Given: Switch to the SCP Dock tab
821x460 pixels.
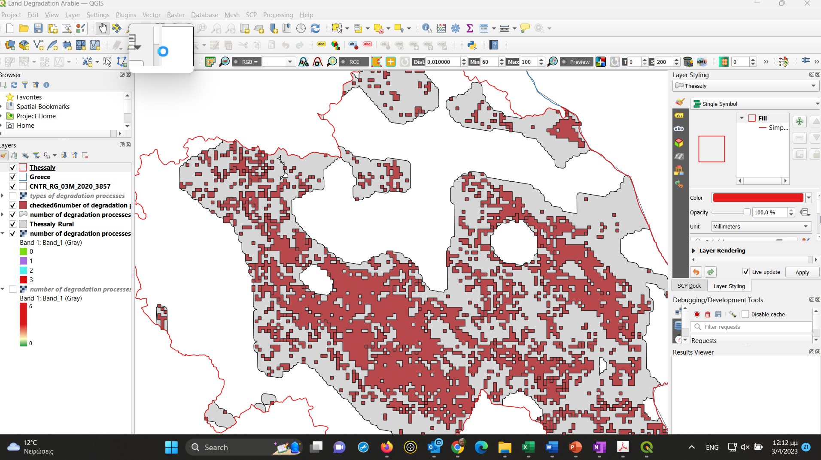Looking at the screenshot, I should coord(689,286).
